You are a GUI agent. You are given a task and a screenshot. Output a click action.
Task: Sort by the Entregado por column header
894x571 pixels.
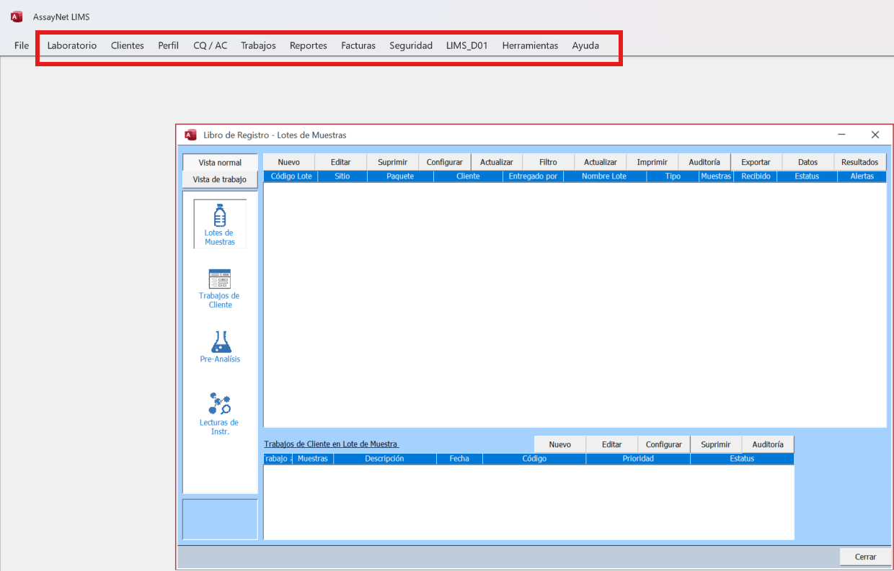pos(533,176)
